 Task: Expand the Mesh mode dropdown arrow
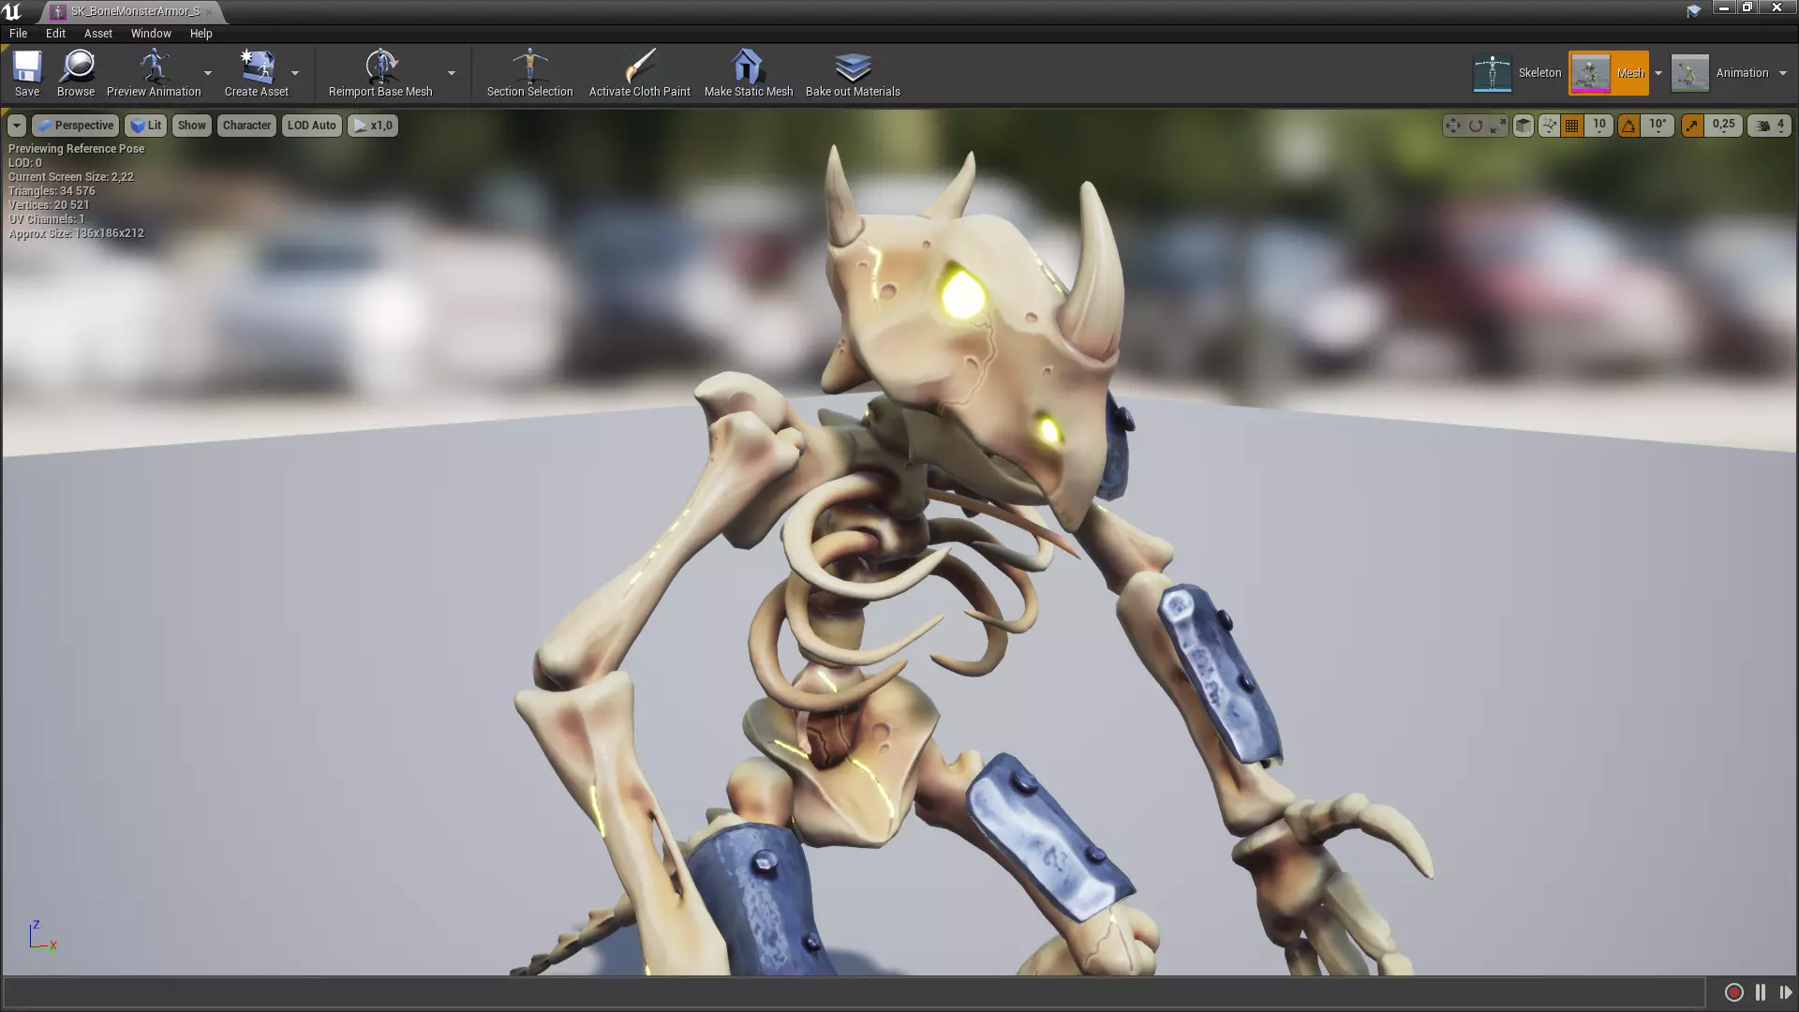coord(1658,73)
